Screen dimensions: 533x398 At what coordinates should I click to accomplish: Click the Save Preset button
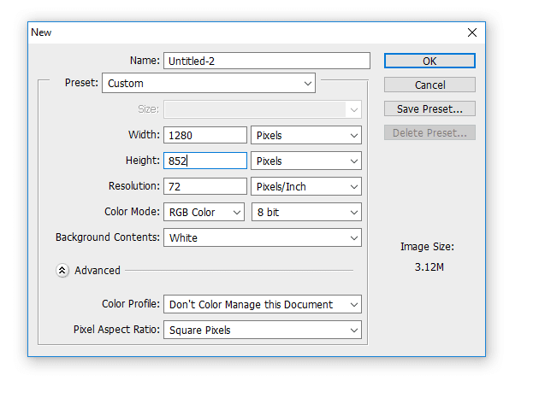[429, 109]
